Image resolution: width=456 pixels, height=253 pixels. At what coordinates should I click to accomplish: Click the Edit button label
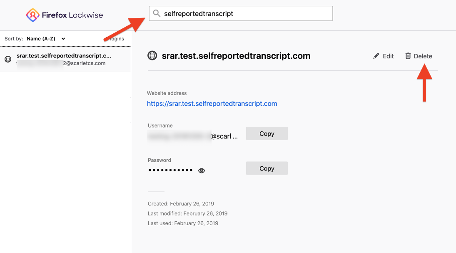[x=388, y=56]
